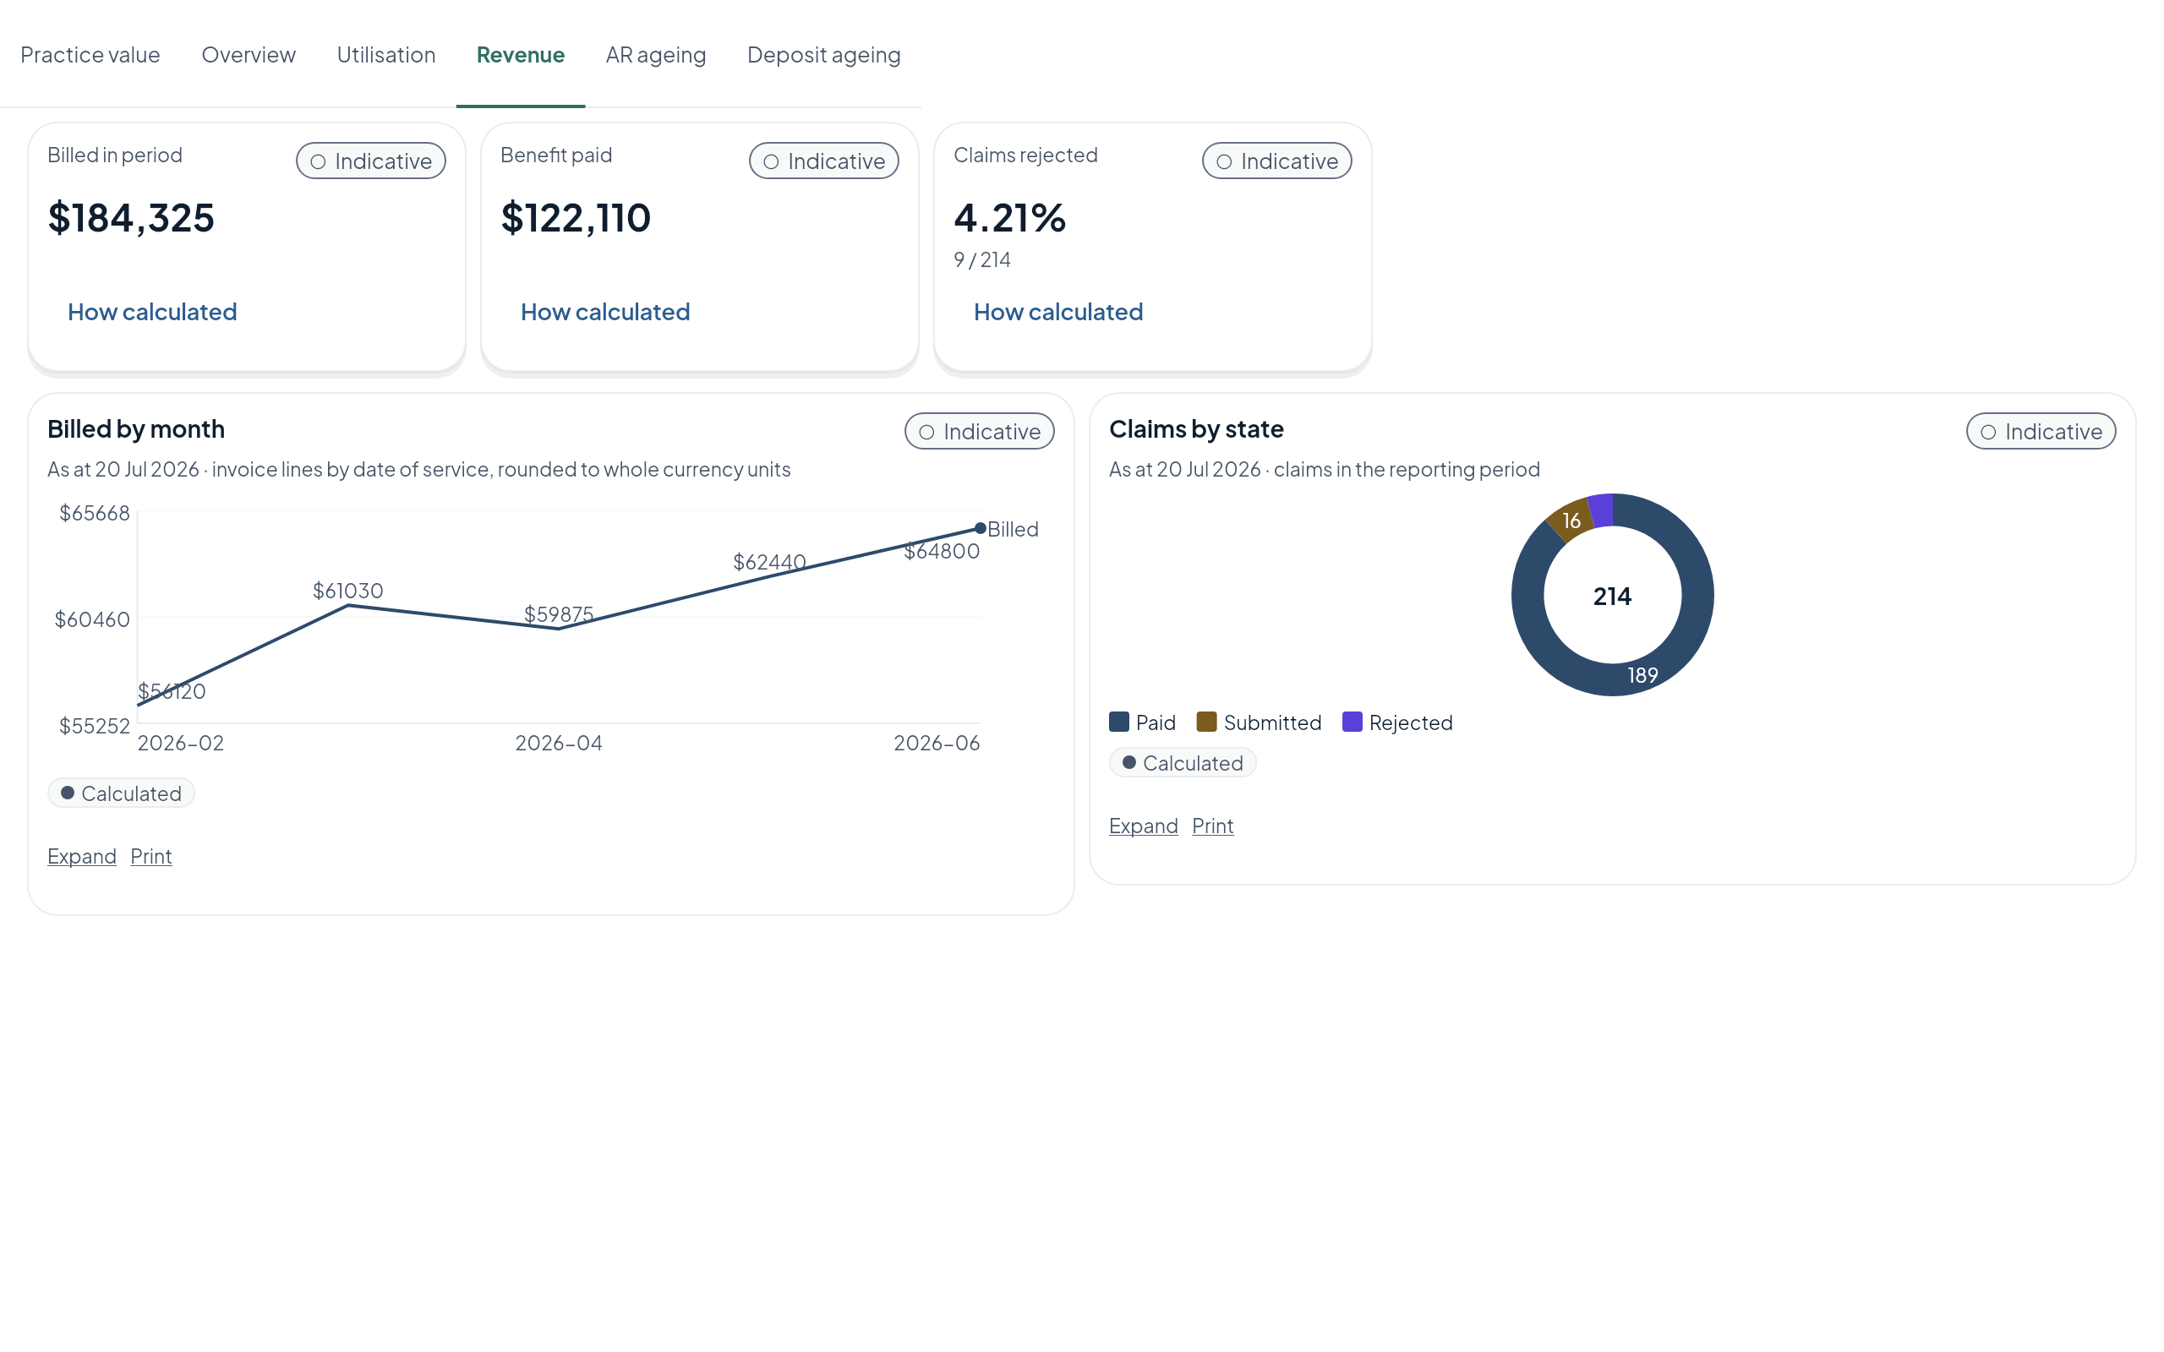
Task: Click Calculated chip under Billed by month
Action: pos(121,793)
